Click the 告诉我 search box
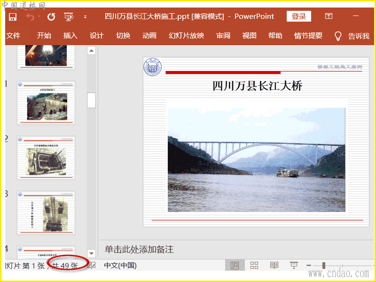Image resolution: width=376 pixels, height=282 pixels. [359, 36]
